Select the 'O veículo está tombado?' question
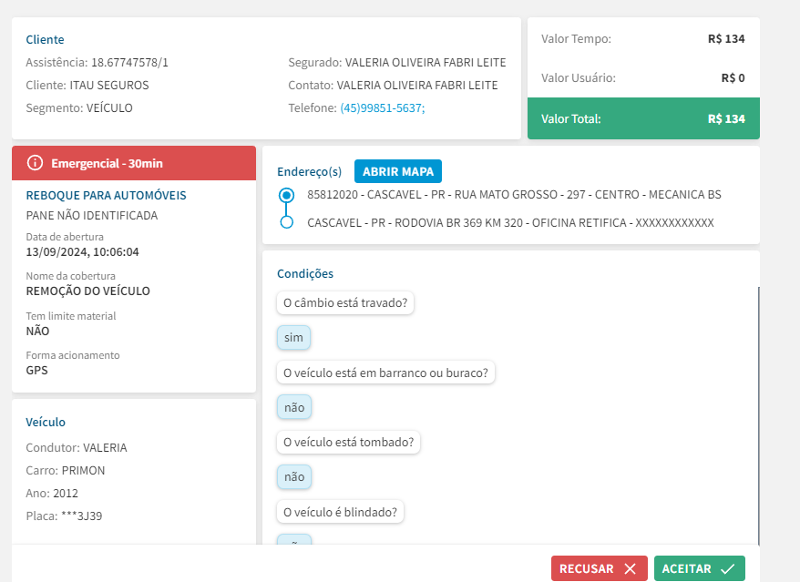Screen dimensions: 800x582 point(349,443)
